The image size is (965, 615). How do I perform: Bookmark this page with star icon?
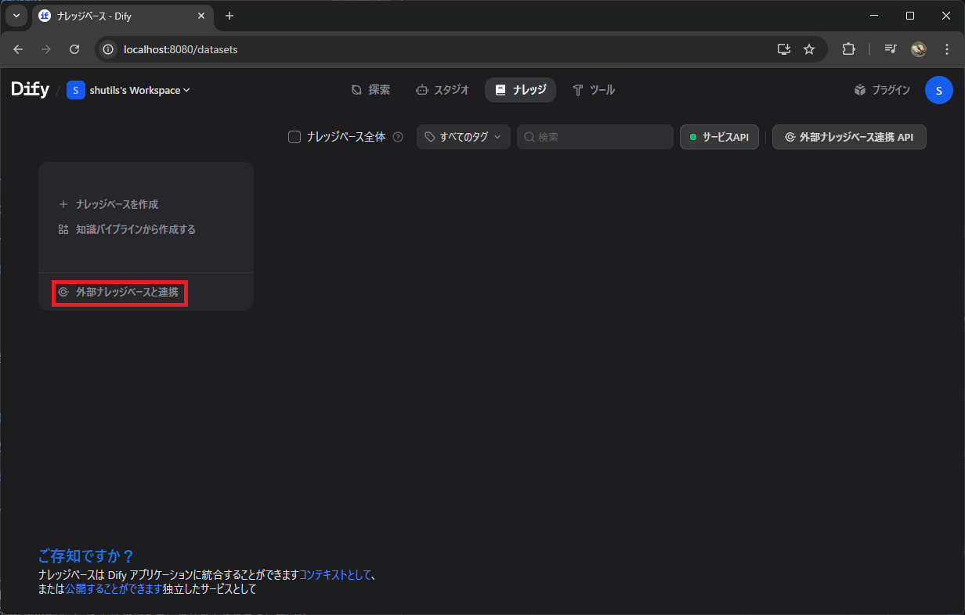[x=809, y=49]
